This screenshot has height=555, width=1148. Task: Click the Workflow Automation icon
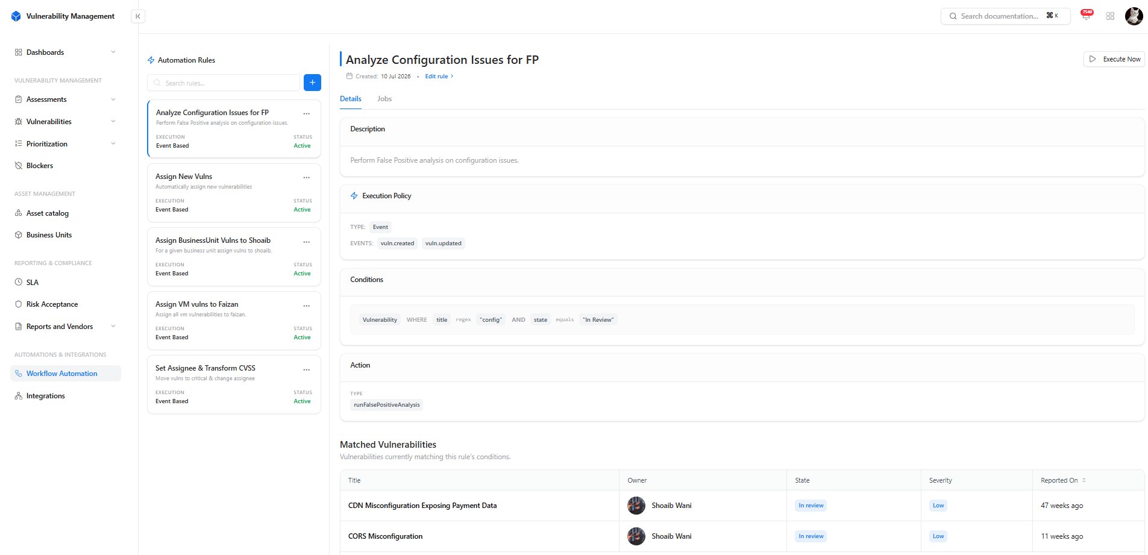pyautogui.click(x=18, y=374)
